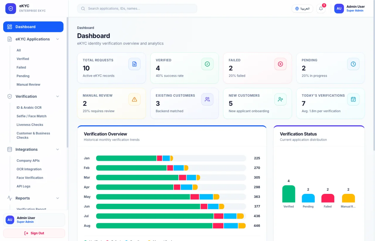Open Customer & Business Checks link
375x241 pixels.
pos(33,135)
